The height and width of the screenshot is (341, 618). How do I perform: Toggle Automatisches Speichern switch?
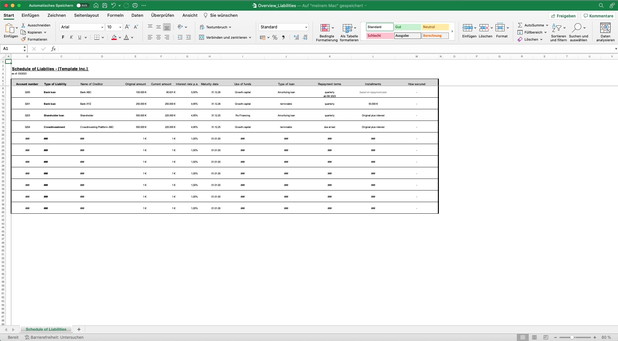82,5
